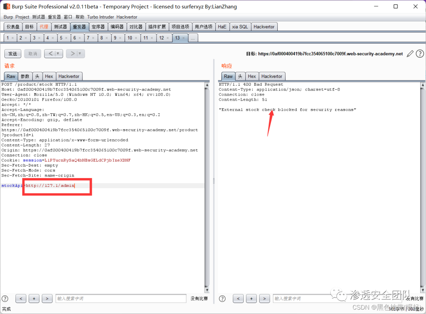Switch to 定序器 sequencer tab

point(98,27)
